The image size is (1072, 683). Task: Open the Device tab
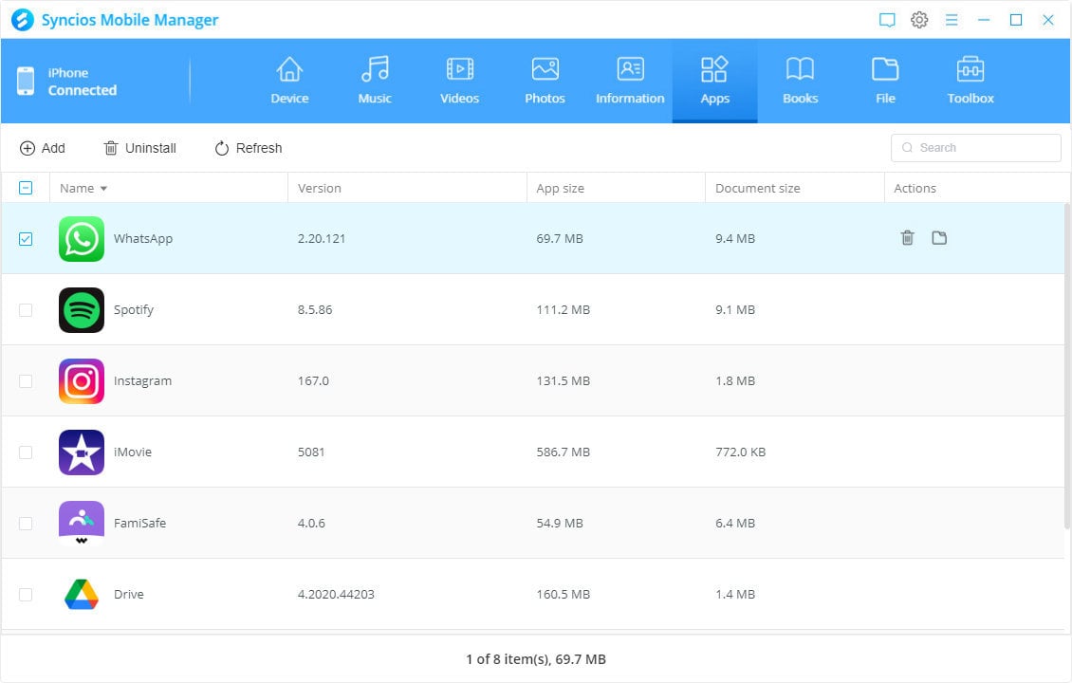click(289, 81)
